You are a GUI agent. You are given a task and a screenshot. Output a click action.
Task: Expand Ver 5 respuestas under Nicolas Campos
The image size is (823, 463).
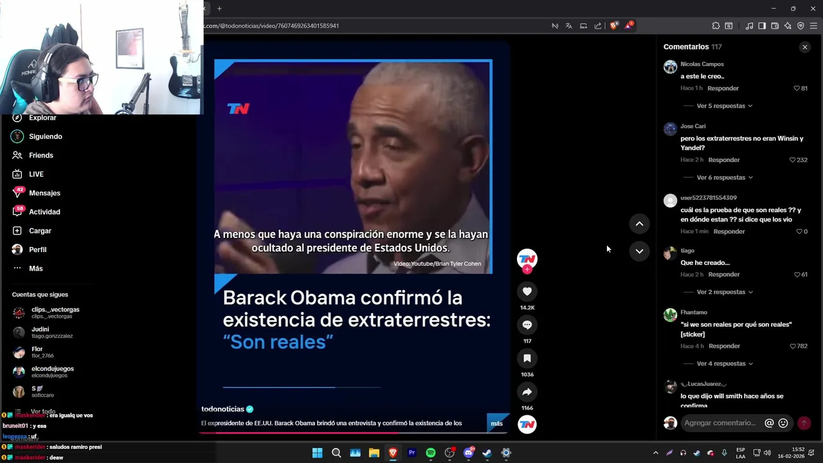[x=724, y=106]
